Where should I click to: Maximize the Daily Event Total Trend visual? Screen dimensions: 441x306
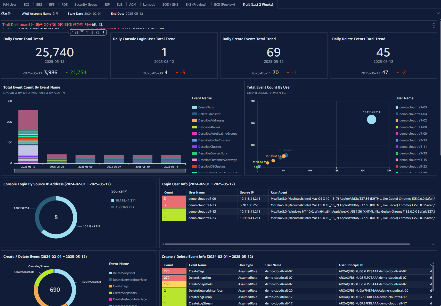coord(71,32)
